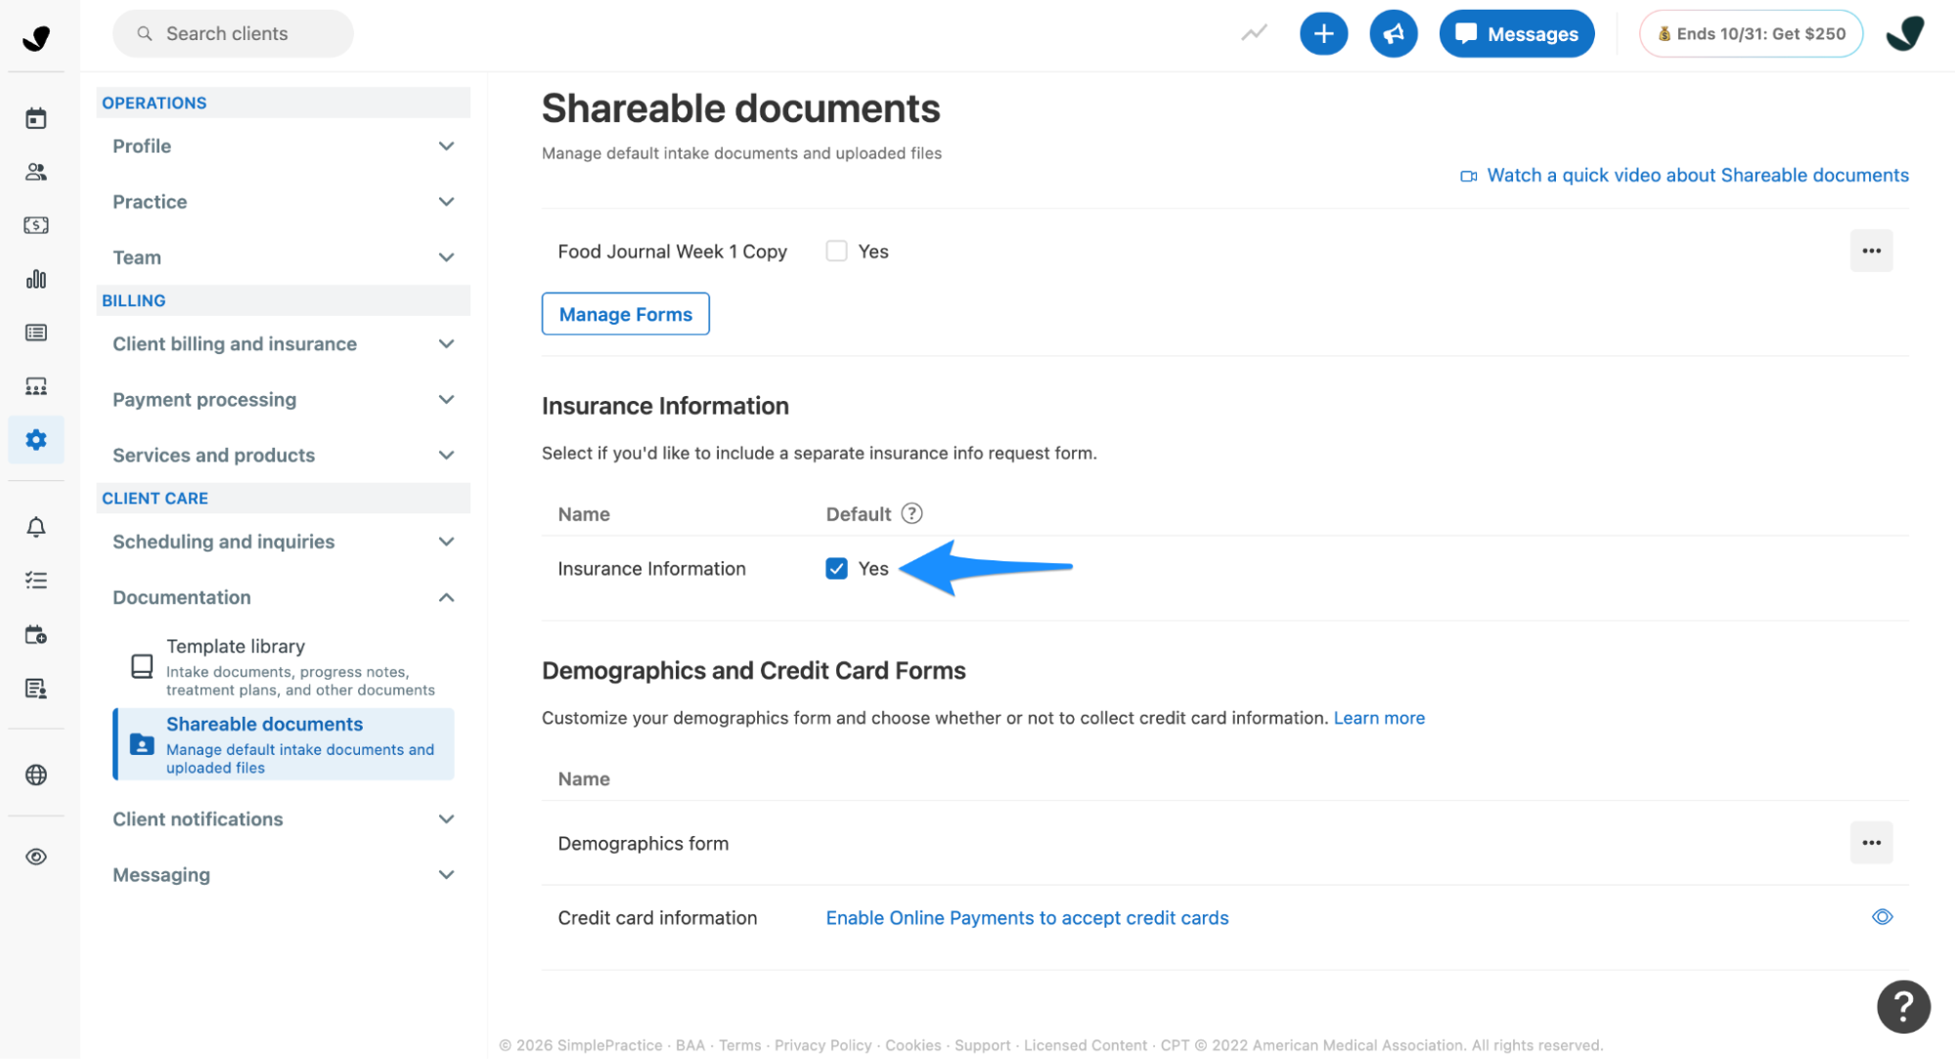Uncheck Yes for Insurance Information default
This screenshot has width=1955, height=1060.
pyautogui.click(x=836, y=569)
